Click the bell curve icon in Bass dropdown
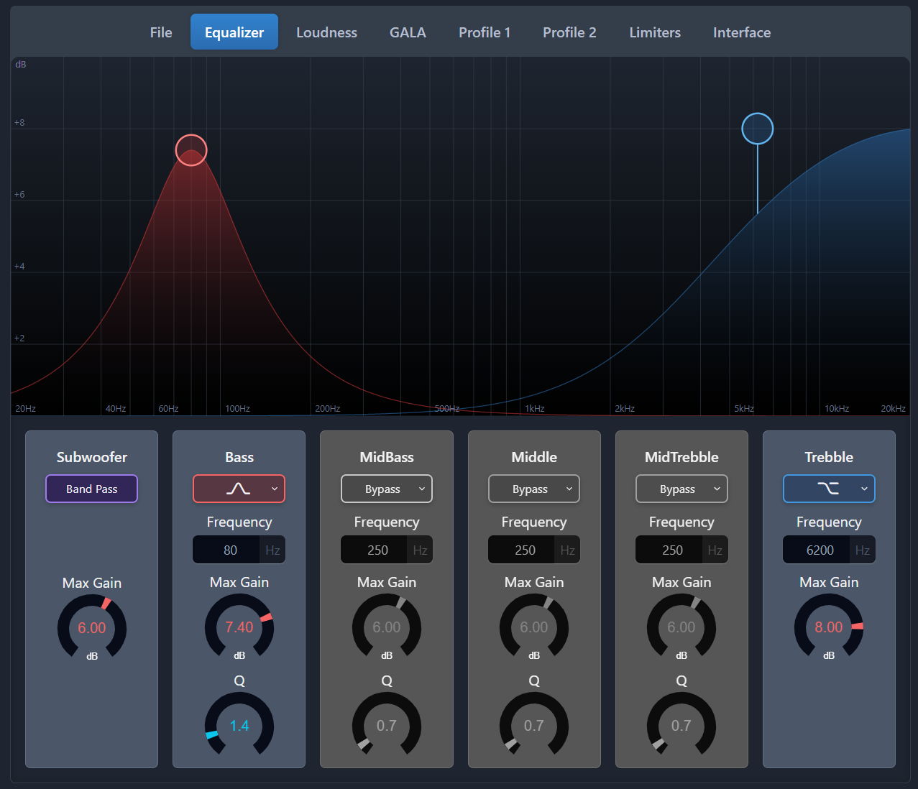 click(x=238, y=489)
